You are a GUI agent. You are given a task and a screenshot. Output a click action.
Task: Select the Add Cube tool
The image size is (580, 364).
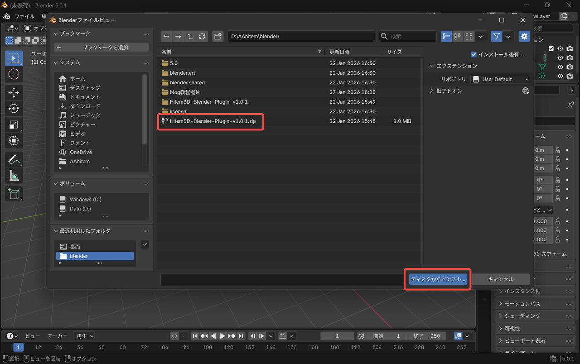point(14,194)
